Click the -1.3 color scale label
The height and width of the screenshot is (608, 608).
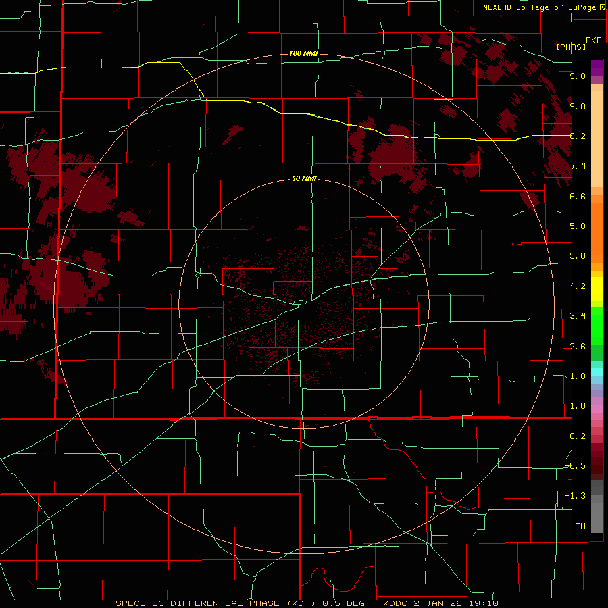click(x=576, y=496)
